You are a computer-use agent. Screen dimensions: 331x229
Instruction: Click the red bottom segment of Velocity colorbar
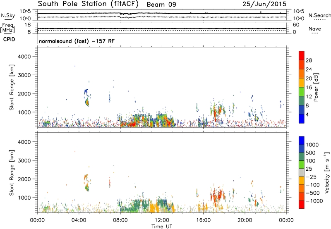[302, 205]
